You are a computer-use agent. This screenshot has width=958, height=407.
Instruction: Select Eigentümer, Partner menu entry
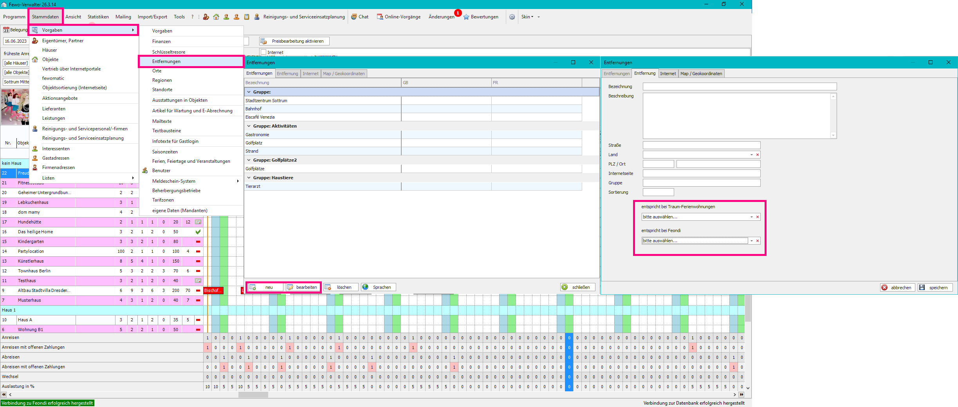84,41
